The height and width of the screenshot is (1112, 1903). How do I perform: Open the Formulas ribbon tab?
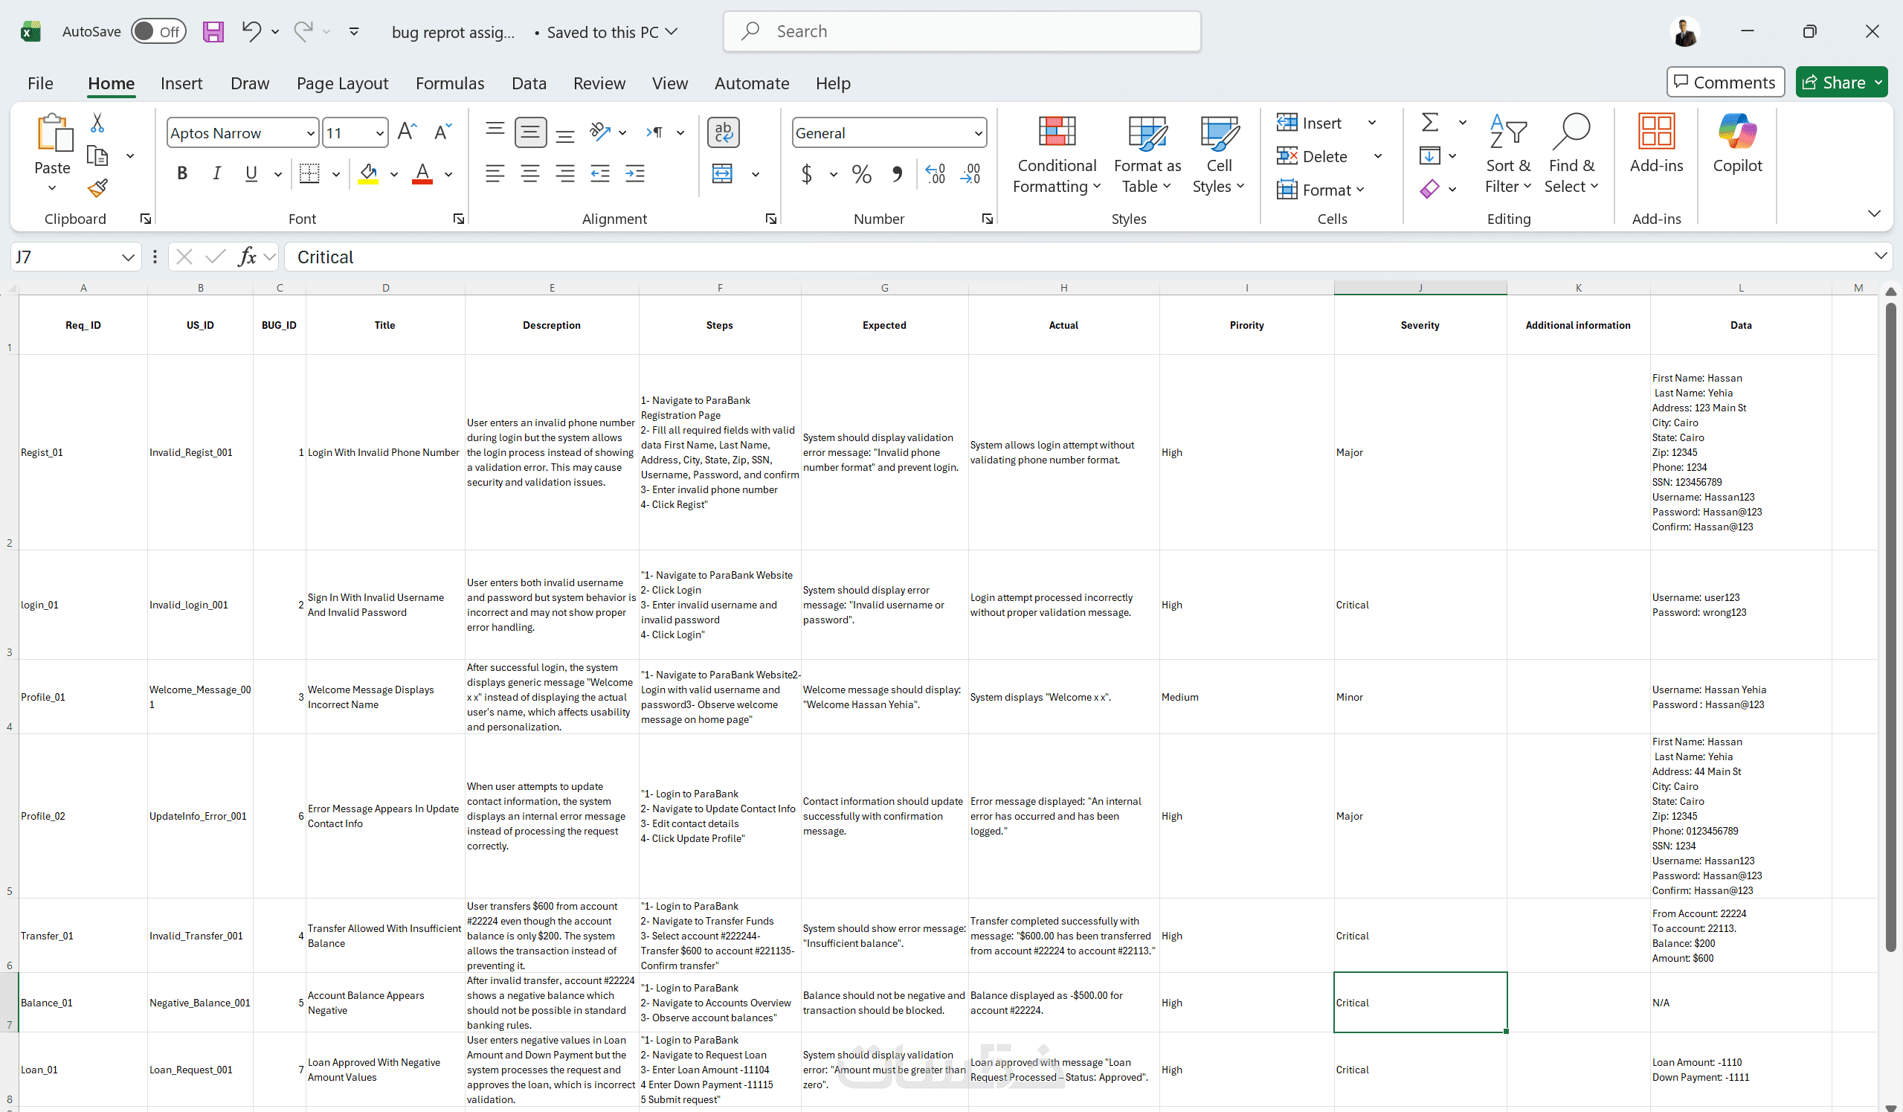coord(449,83)
